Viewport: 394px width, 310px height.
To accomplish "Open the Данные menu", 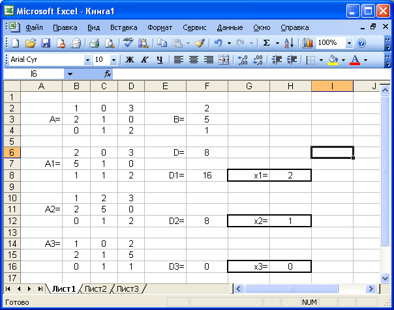I will (230, 27).
